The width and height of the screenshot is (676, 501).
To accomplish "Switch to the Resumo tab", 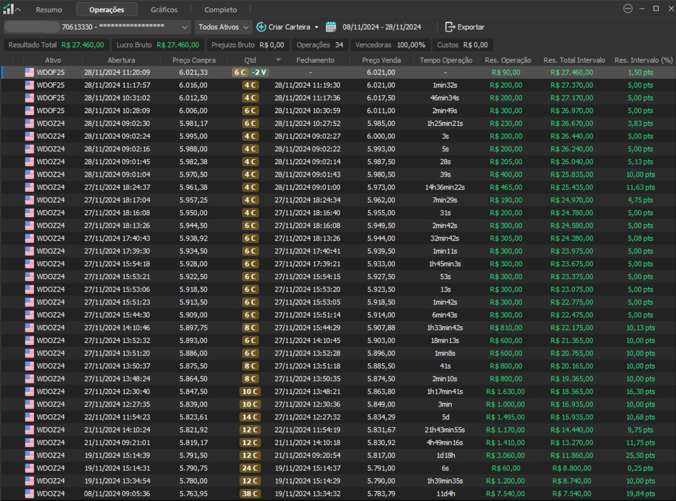I will coord(49,10).
